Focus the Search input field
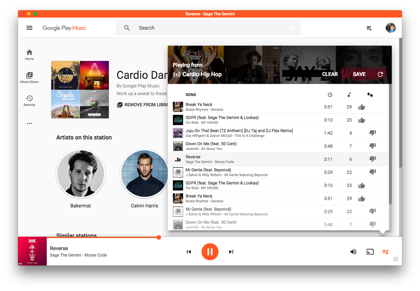The image size is (420, 291). click(x=208, y=28)
